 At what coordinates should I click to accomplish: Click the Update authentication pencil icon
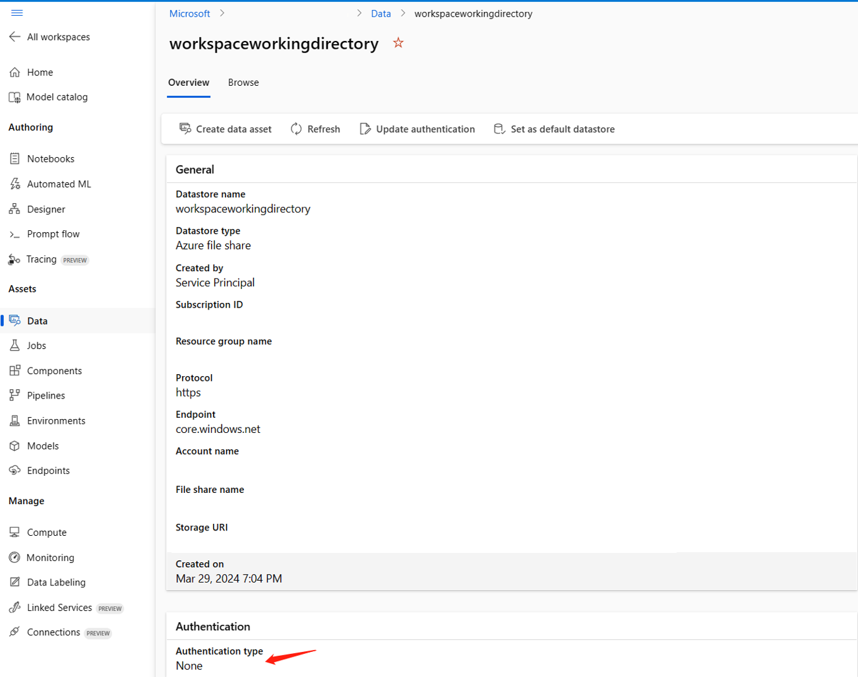click(365, 129)
